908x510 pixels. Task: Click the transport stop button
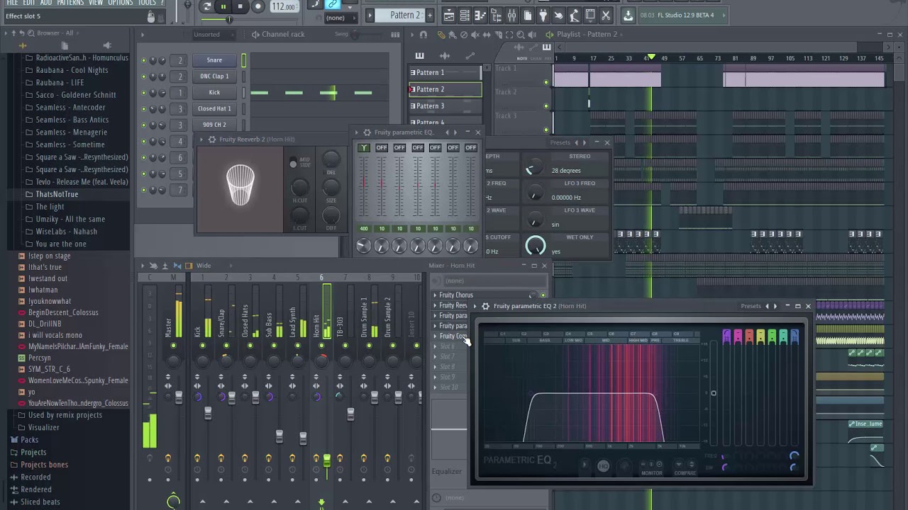(x=240, y=7)
